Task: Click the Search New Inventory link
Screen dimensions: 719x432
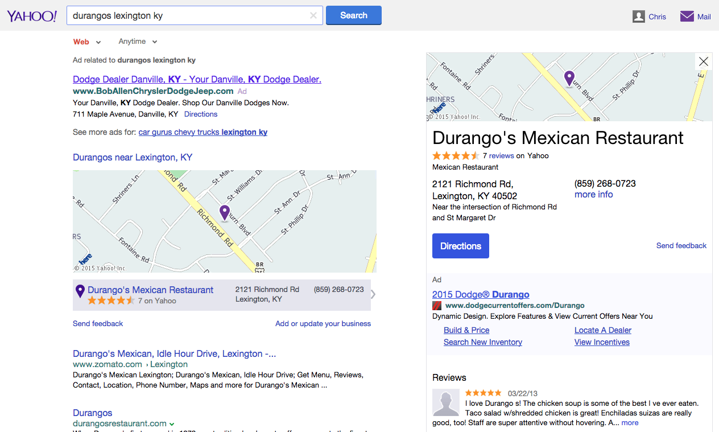Action: pyautogui.click(x=483, y=342)
